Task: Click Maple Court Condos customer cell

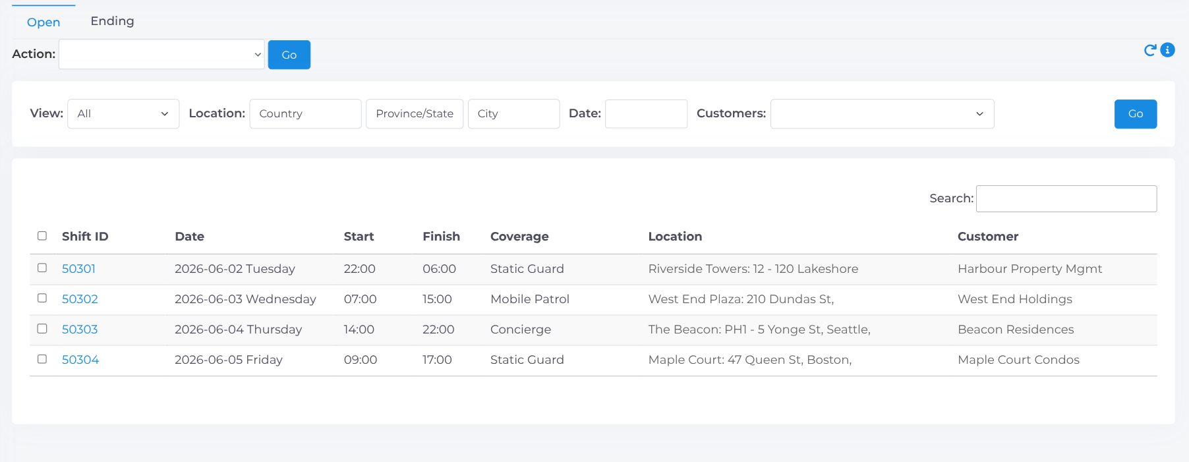Action: pyautogui.click(x=1018, y=360)
